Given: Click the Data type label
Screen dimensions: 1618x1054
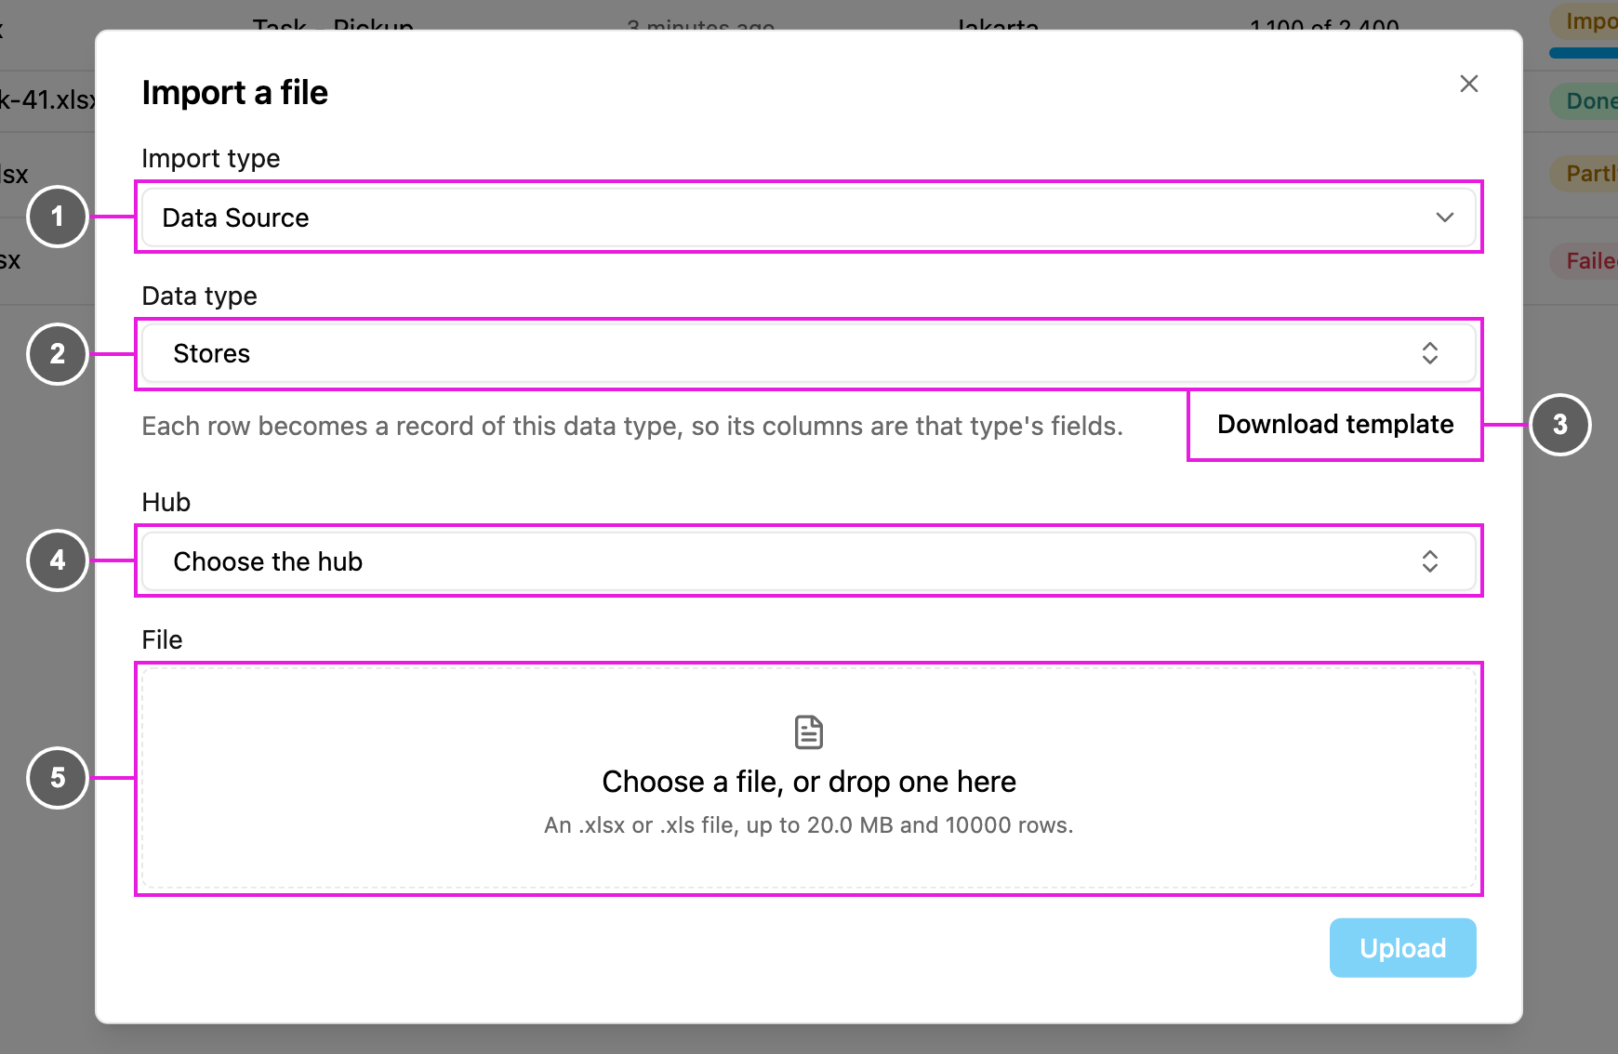Looking at the screenshot, I should click(200, 296).
